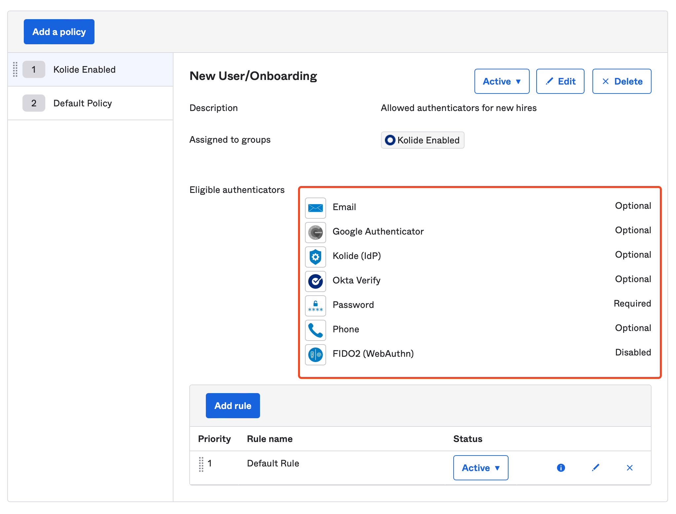This screenshot has width=676, height=514.
Task: Show Default Rule info icon details
Action: coord(561,468)
